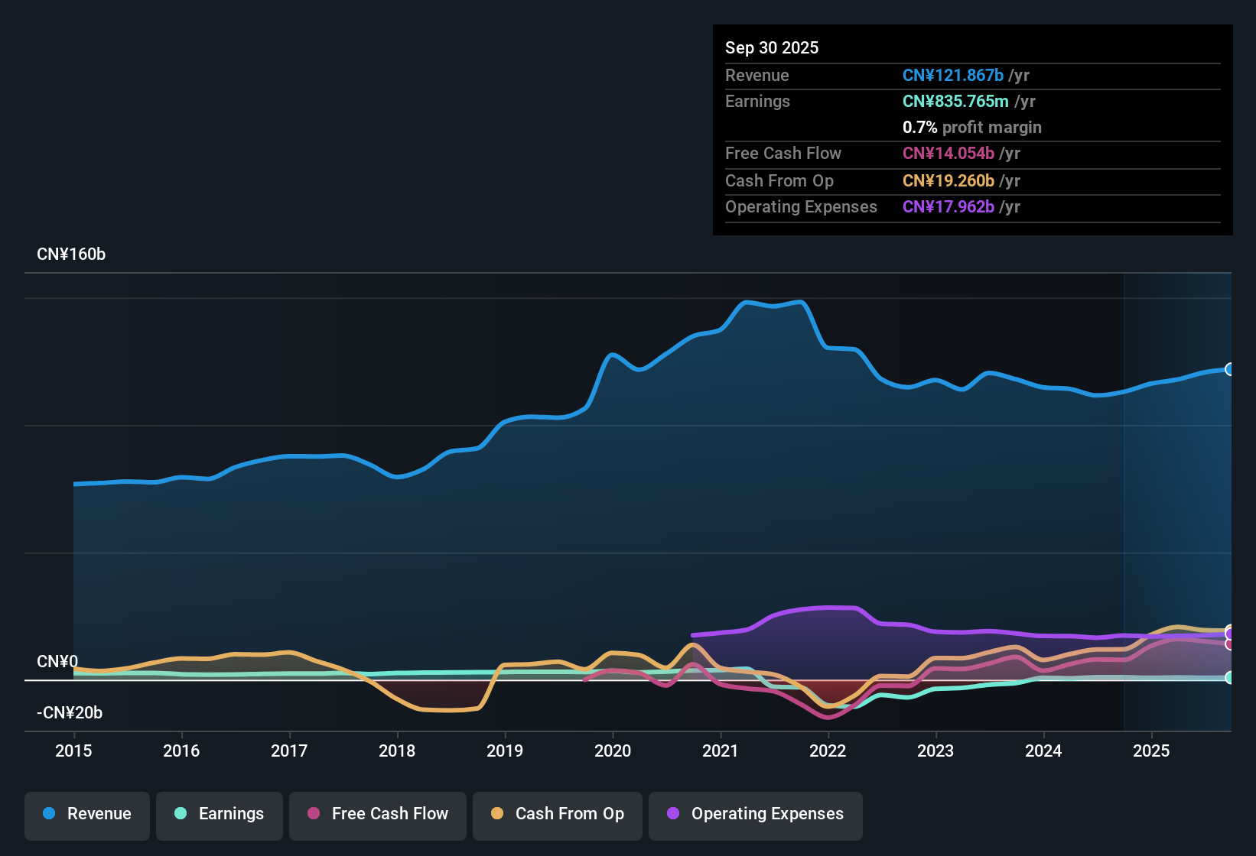Disable the Cash From Op series
This screenshot has height=856, width=1256.
557,815
